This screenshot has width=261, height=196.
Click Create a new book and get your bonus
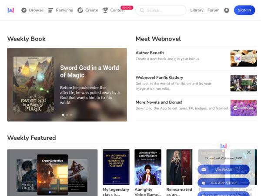(167, 59)
